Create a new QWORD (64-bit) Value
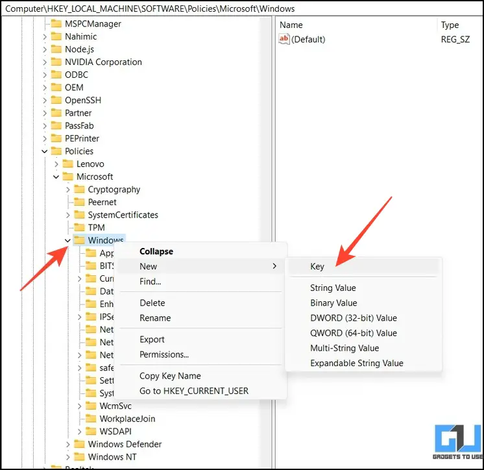The height and width of the screenshot is (470, 484). [363, 333]
